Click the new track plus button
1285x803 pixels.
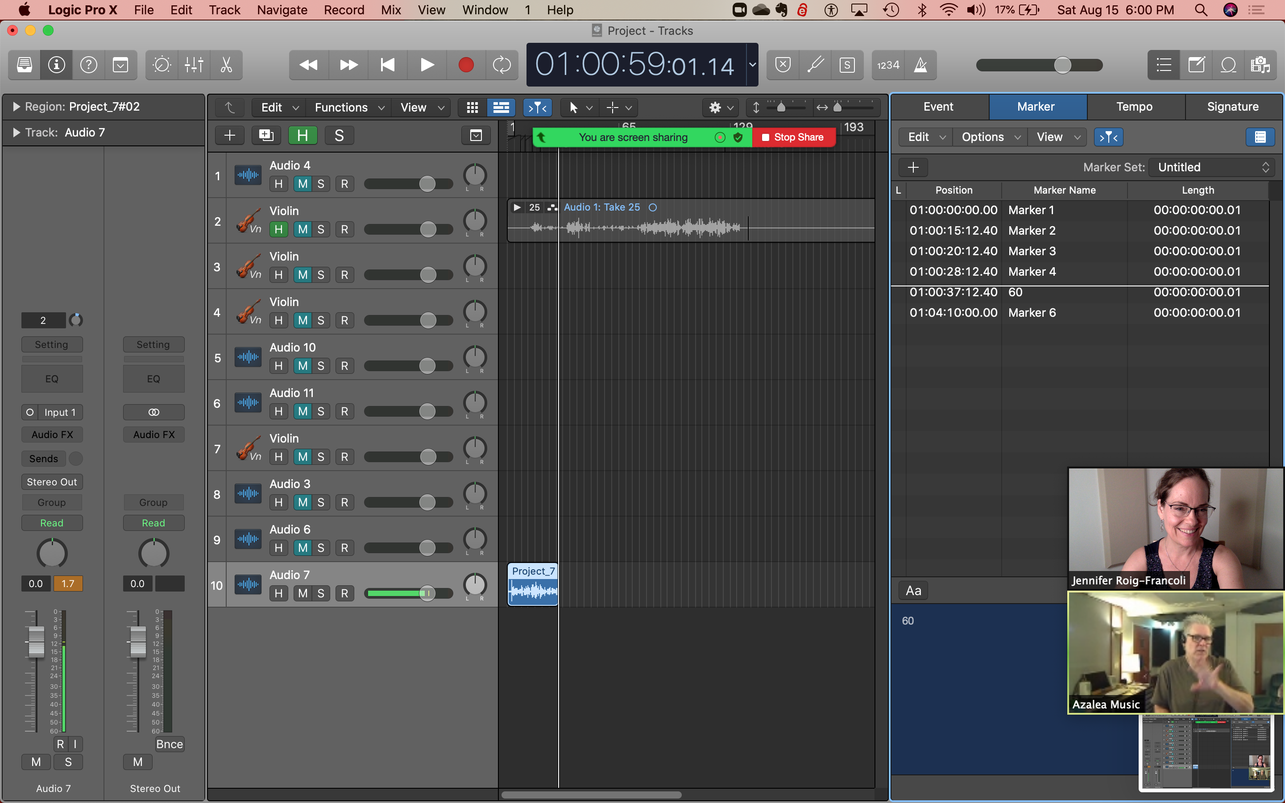[x=229, y=136]
